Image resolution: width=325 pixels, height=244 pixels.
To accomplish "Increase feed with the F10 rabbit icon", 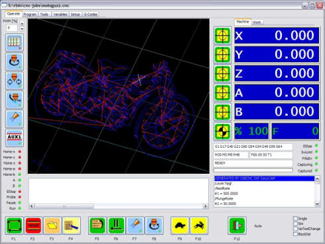I will (x=199, y=225).
